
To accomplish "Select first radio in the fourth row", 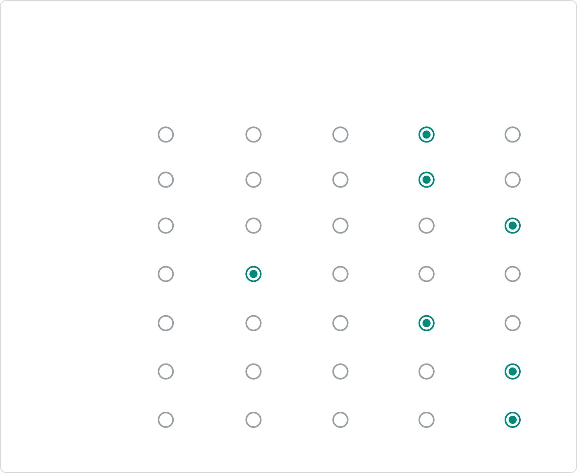I will point(166,274).
